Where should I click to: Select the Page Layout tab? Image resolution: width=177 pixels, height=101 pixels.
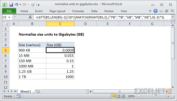pos(57,11)
